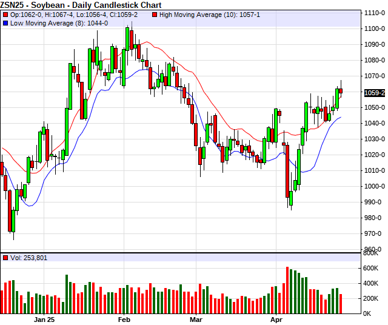Click the 0K volume axis label
The image size is (388, 325).
pyautogui.click(x=367, y=313)
